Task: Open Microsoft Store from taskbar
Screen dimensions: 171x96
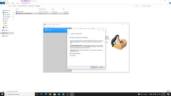Action: coord(55,94)
